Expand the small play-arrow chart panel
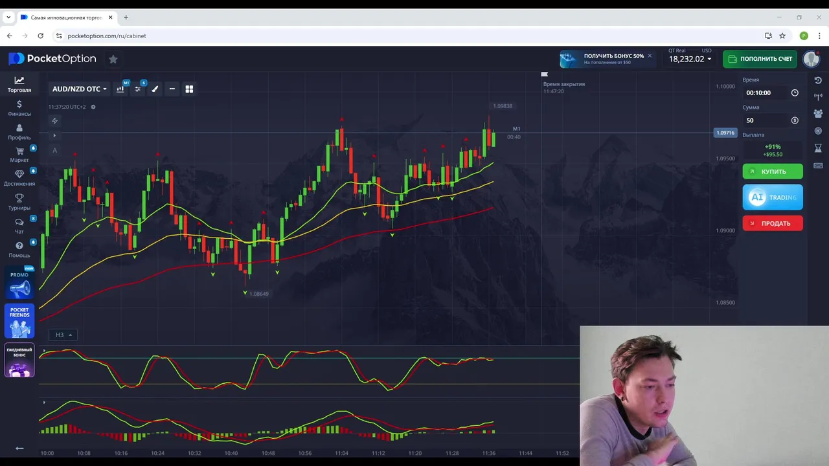 pos(54,135)
